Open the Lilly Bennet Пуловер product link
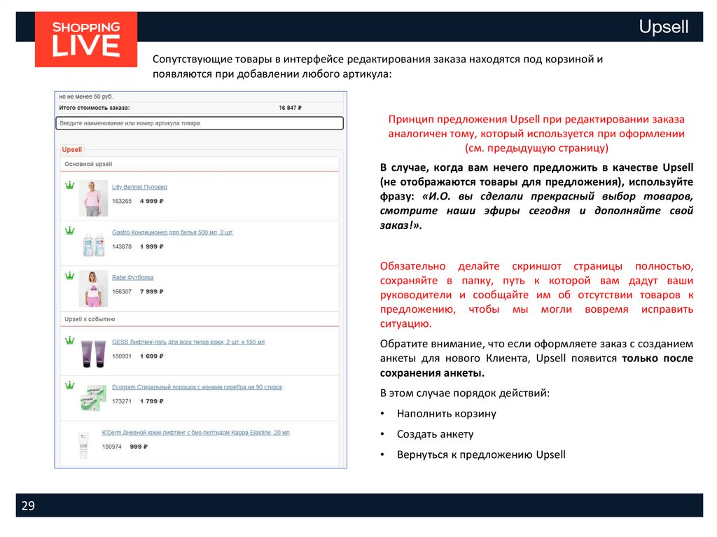The image size is (717, 537). (x=139, y=187)
